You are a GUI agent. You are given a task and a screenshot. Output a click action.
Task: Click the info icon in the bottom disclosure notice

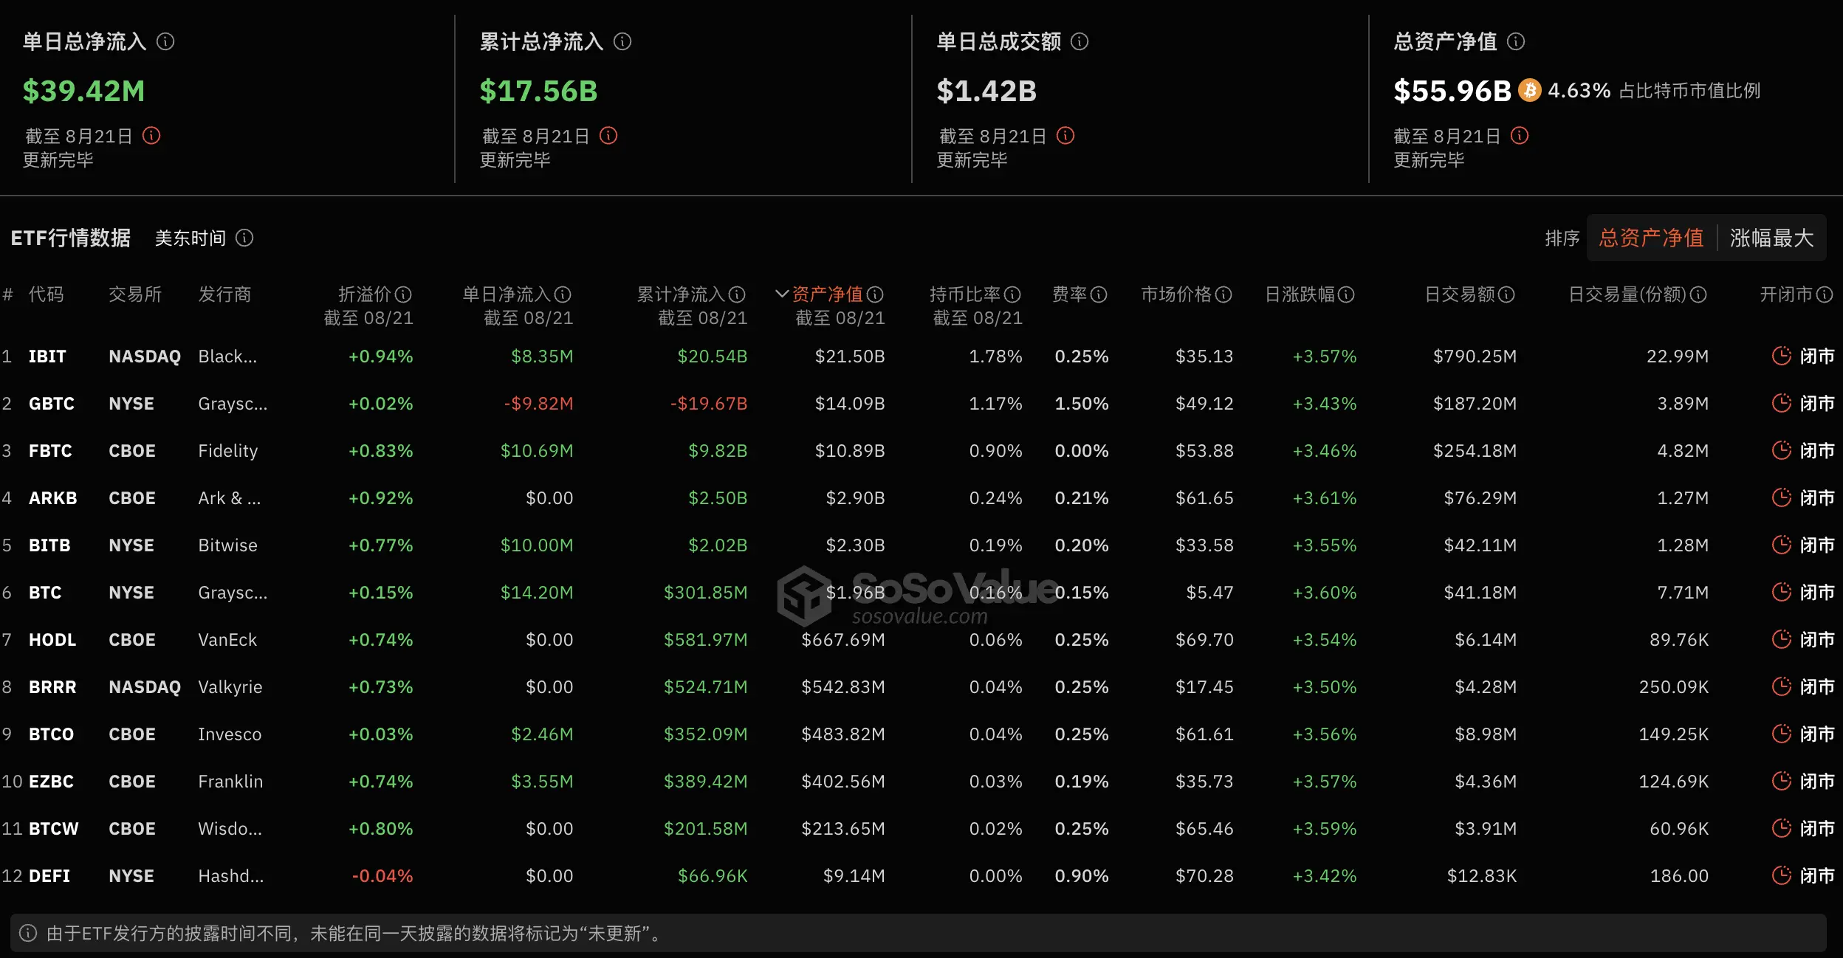27,934
